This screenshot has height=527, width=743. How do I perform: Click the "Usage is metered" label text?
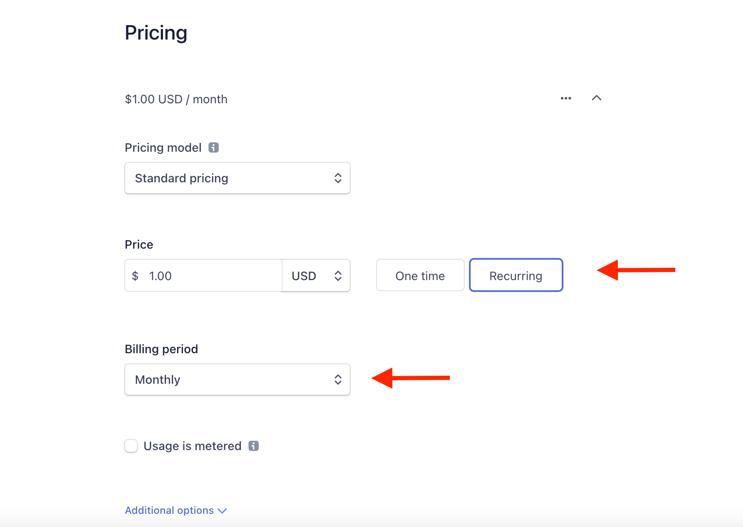pos(192,446)
